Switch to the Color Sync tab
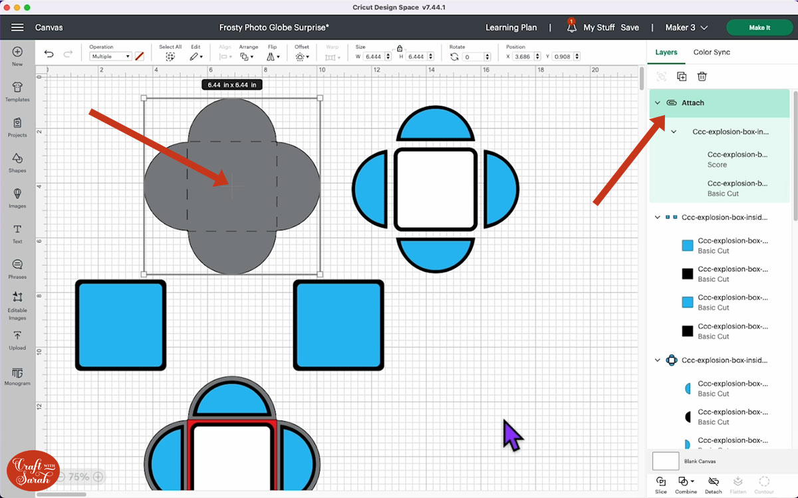Image resolution: width=798 pixels, height=498 pixels. 712,52
